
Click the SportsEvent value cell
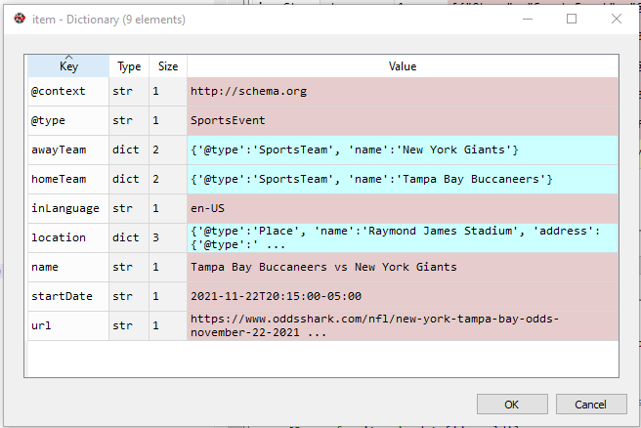(403, 121)
